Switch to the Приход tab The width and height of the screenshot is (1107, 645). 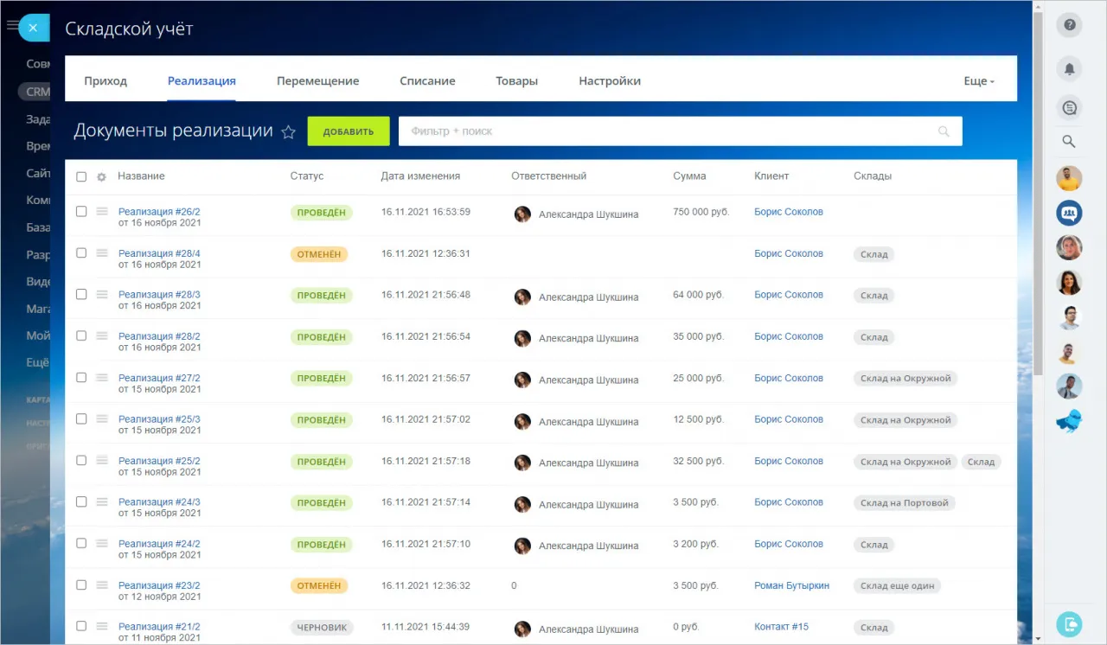coord(105,80)
